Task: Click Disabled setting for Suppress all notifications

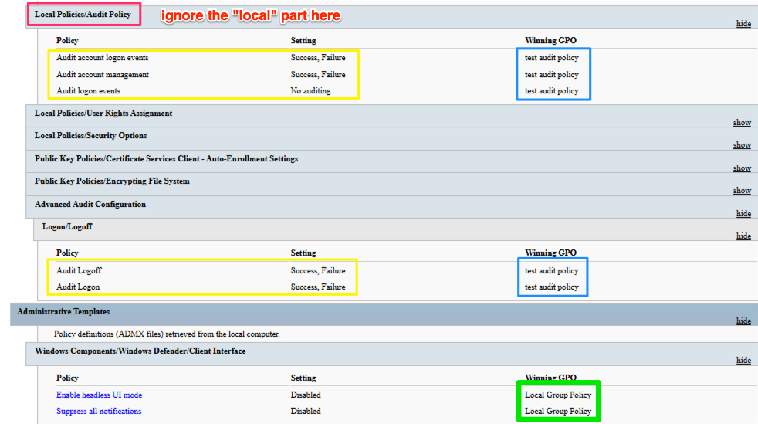Action: pos(306,412)
